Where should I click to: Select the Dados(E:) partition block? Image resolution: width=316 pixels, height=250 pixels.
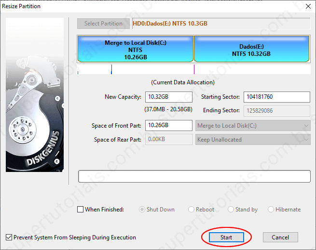(251, 50)
